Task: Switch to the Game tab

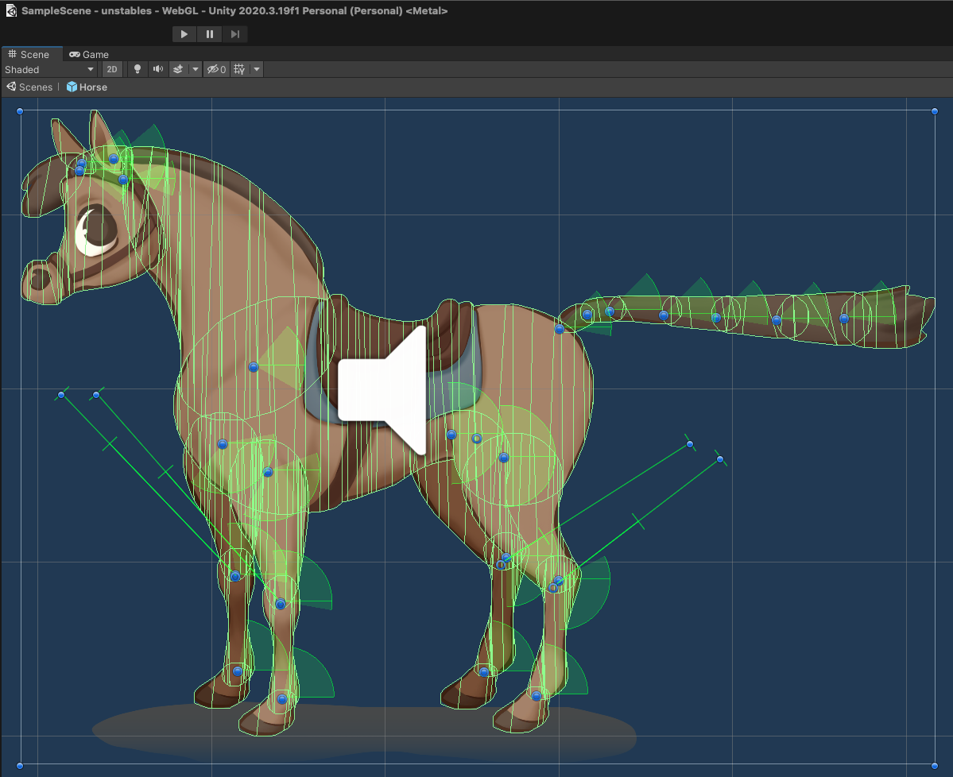Action: (x=89, y=54)
